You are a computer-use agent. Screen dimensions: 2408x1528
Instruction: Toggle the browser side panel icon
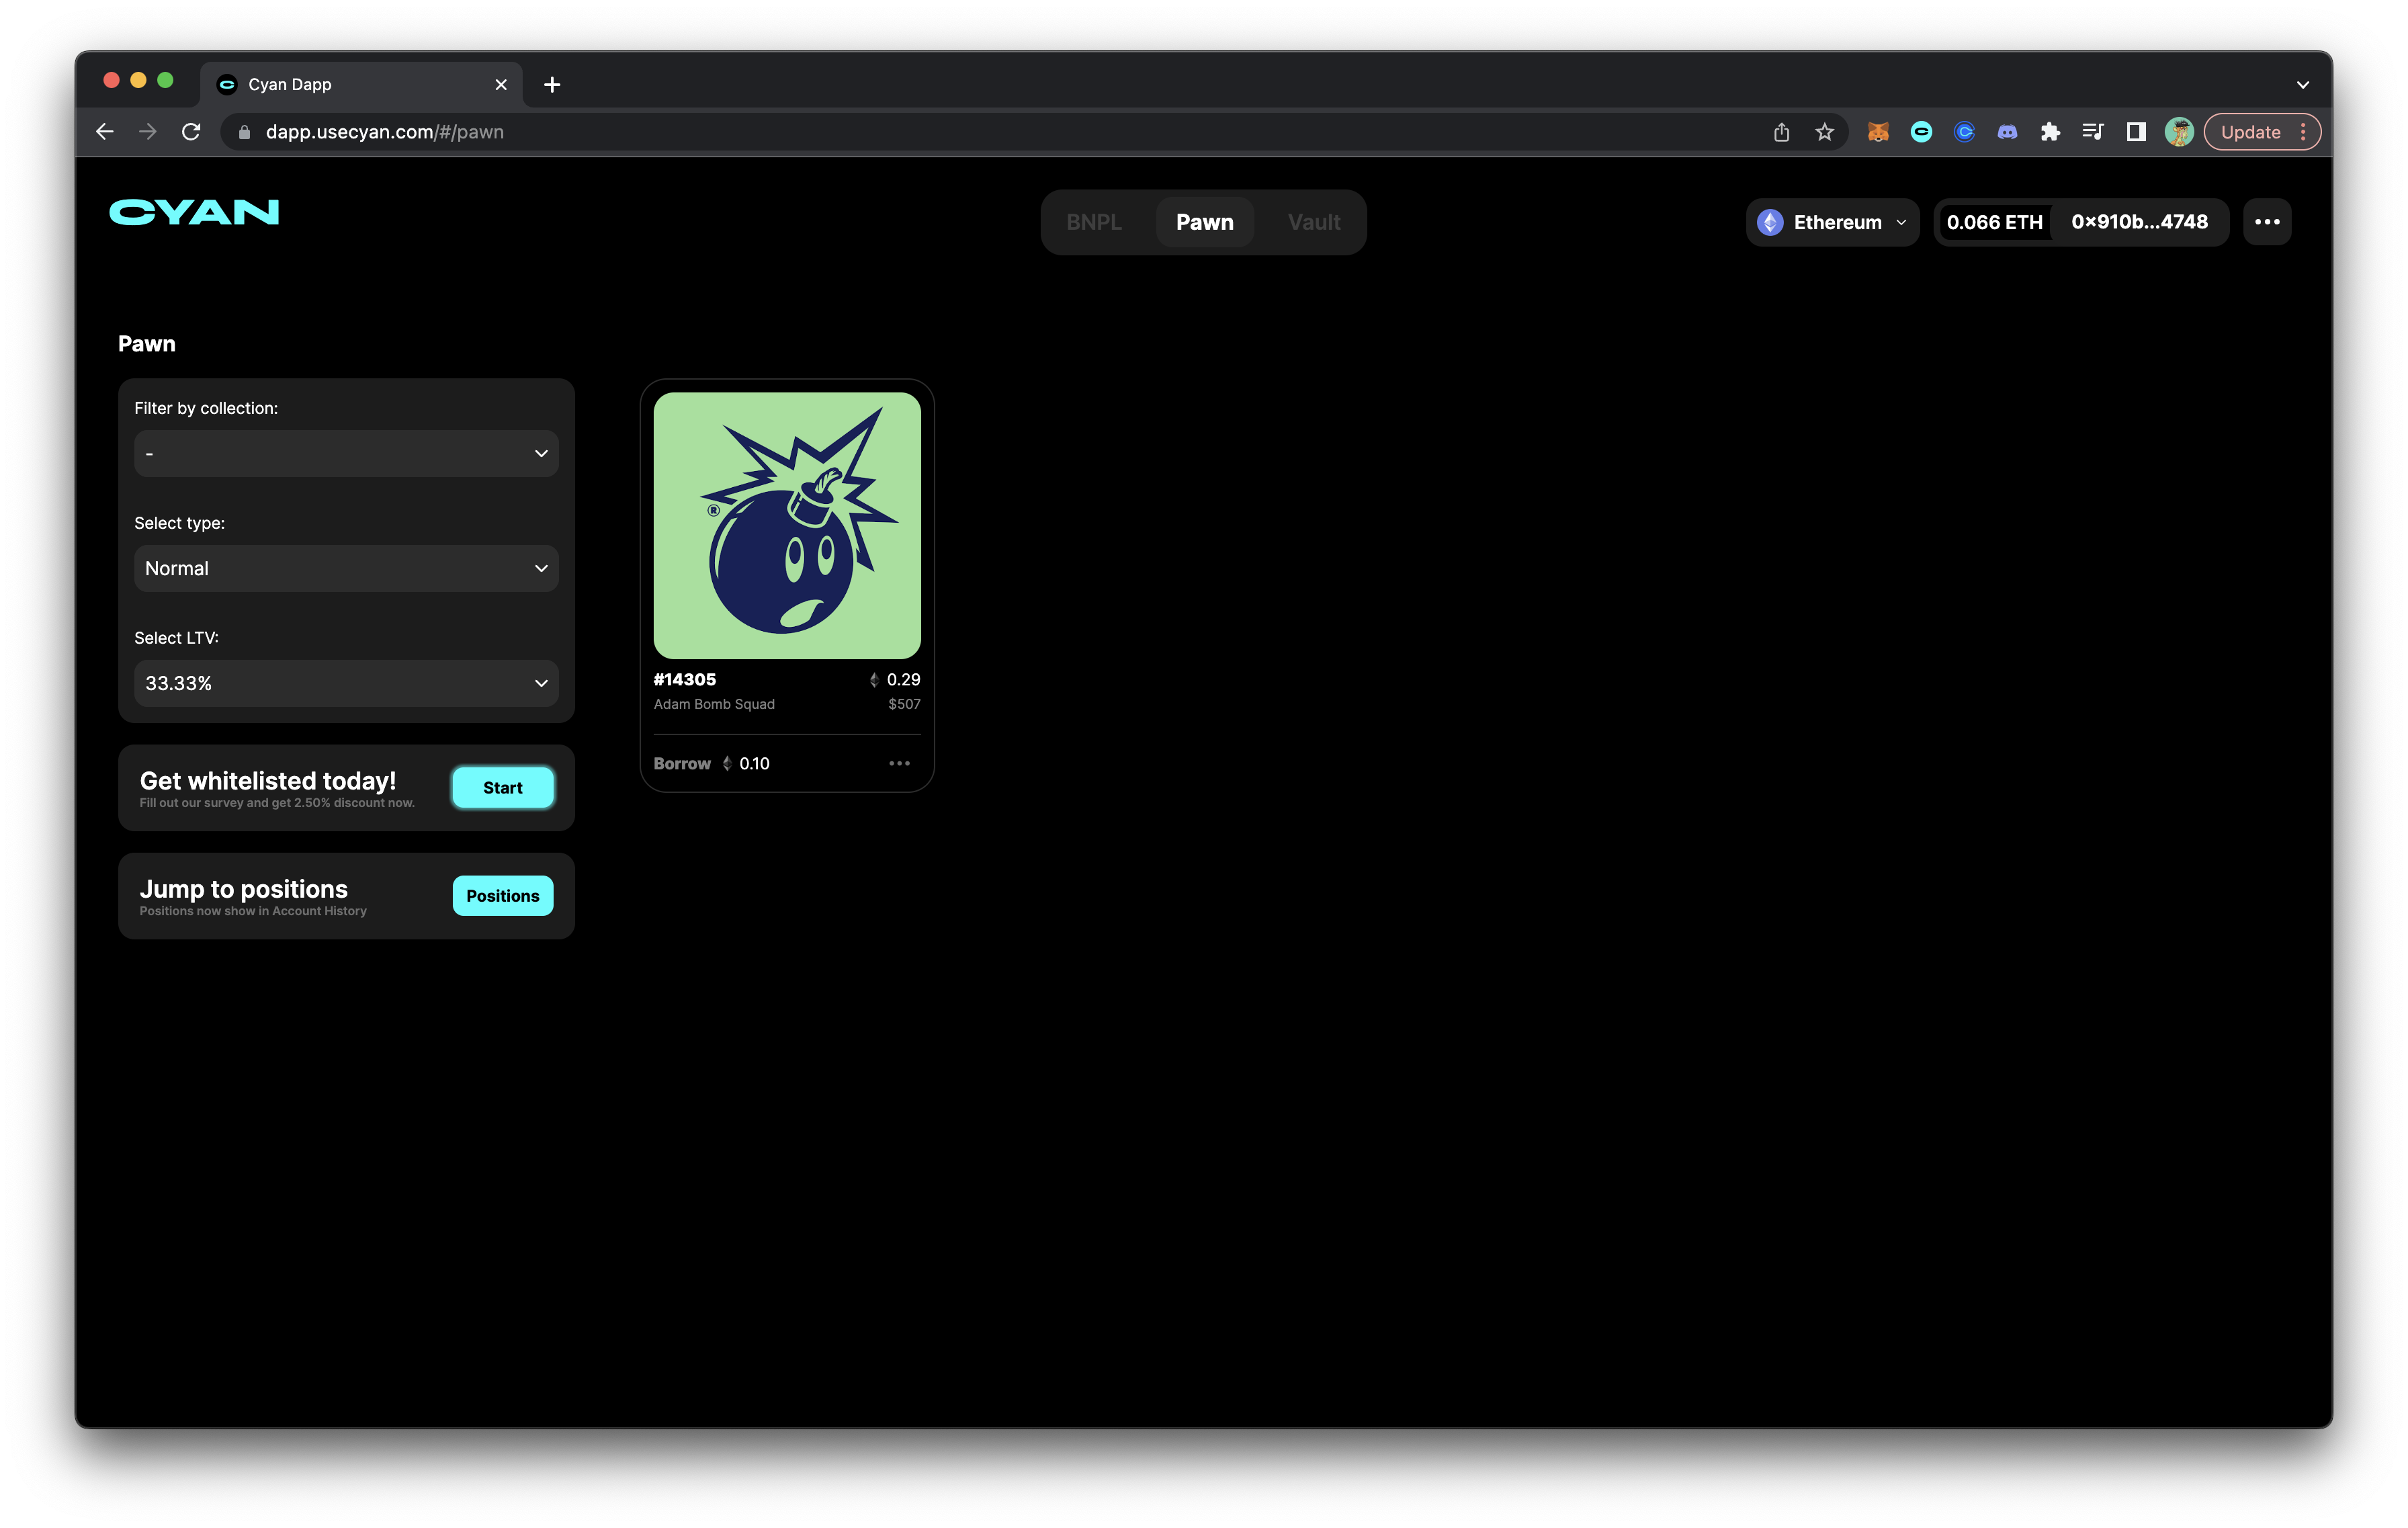pyautogui.click(x=2136, y=132)
